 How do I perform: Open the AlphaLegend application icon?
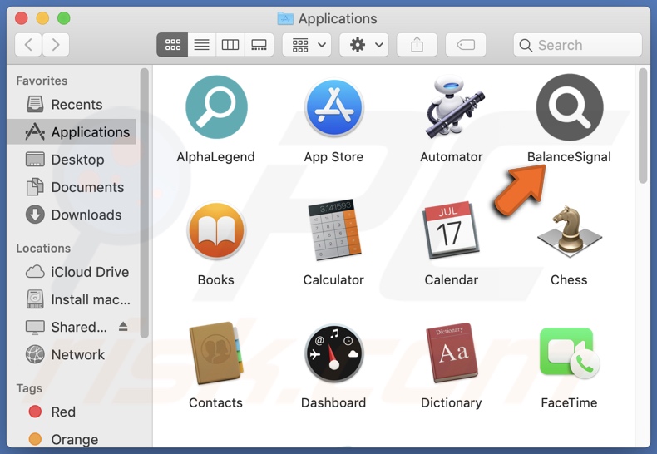click(x=216, y=107)
